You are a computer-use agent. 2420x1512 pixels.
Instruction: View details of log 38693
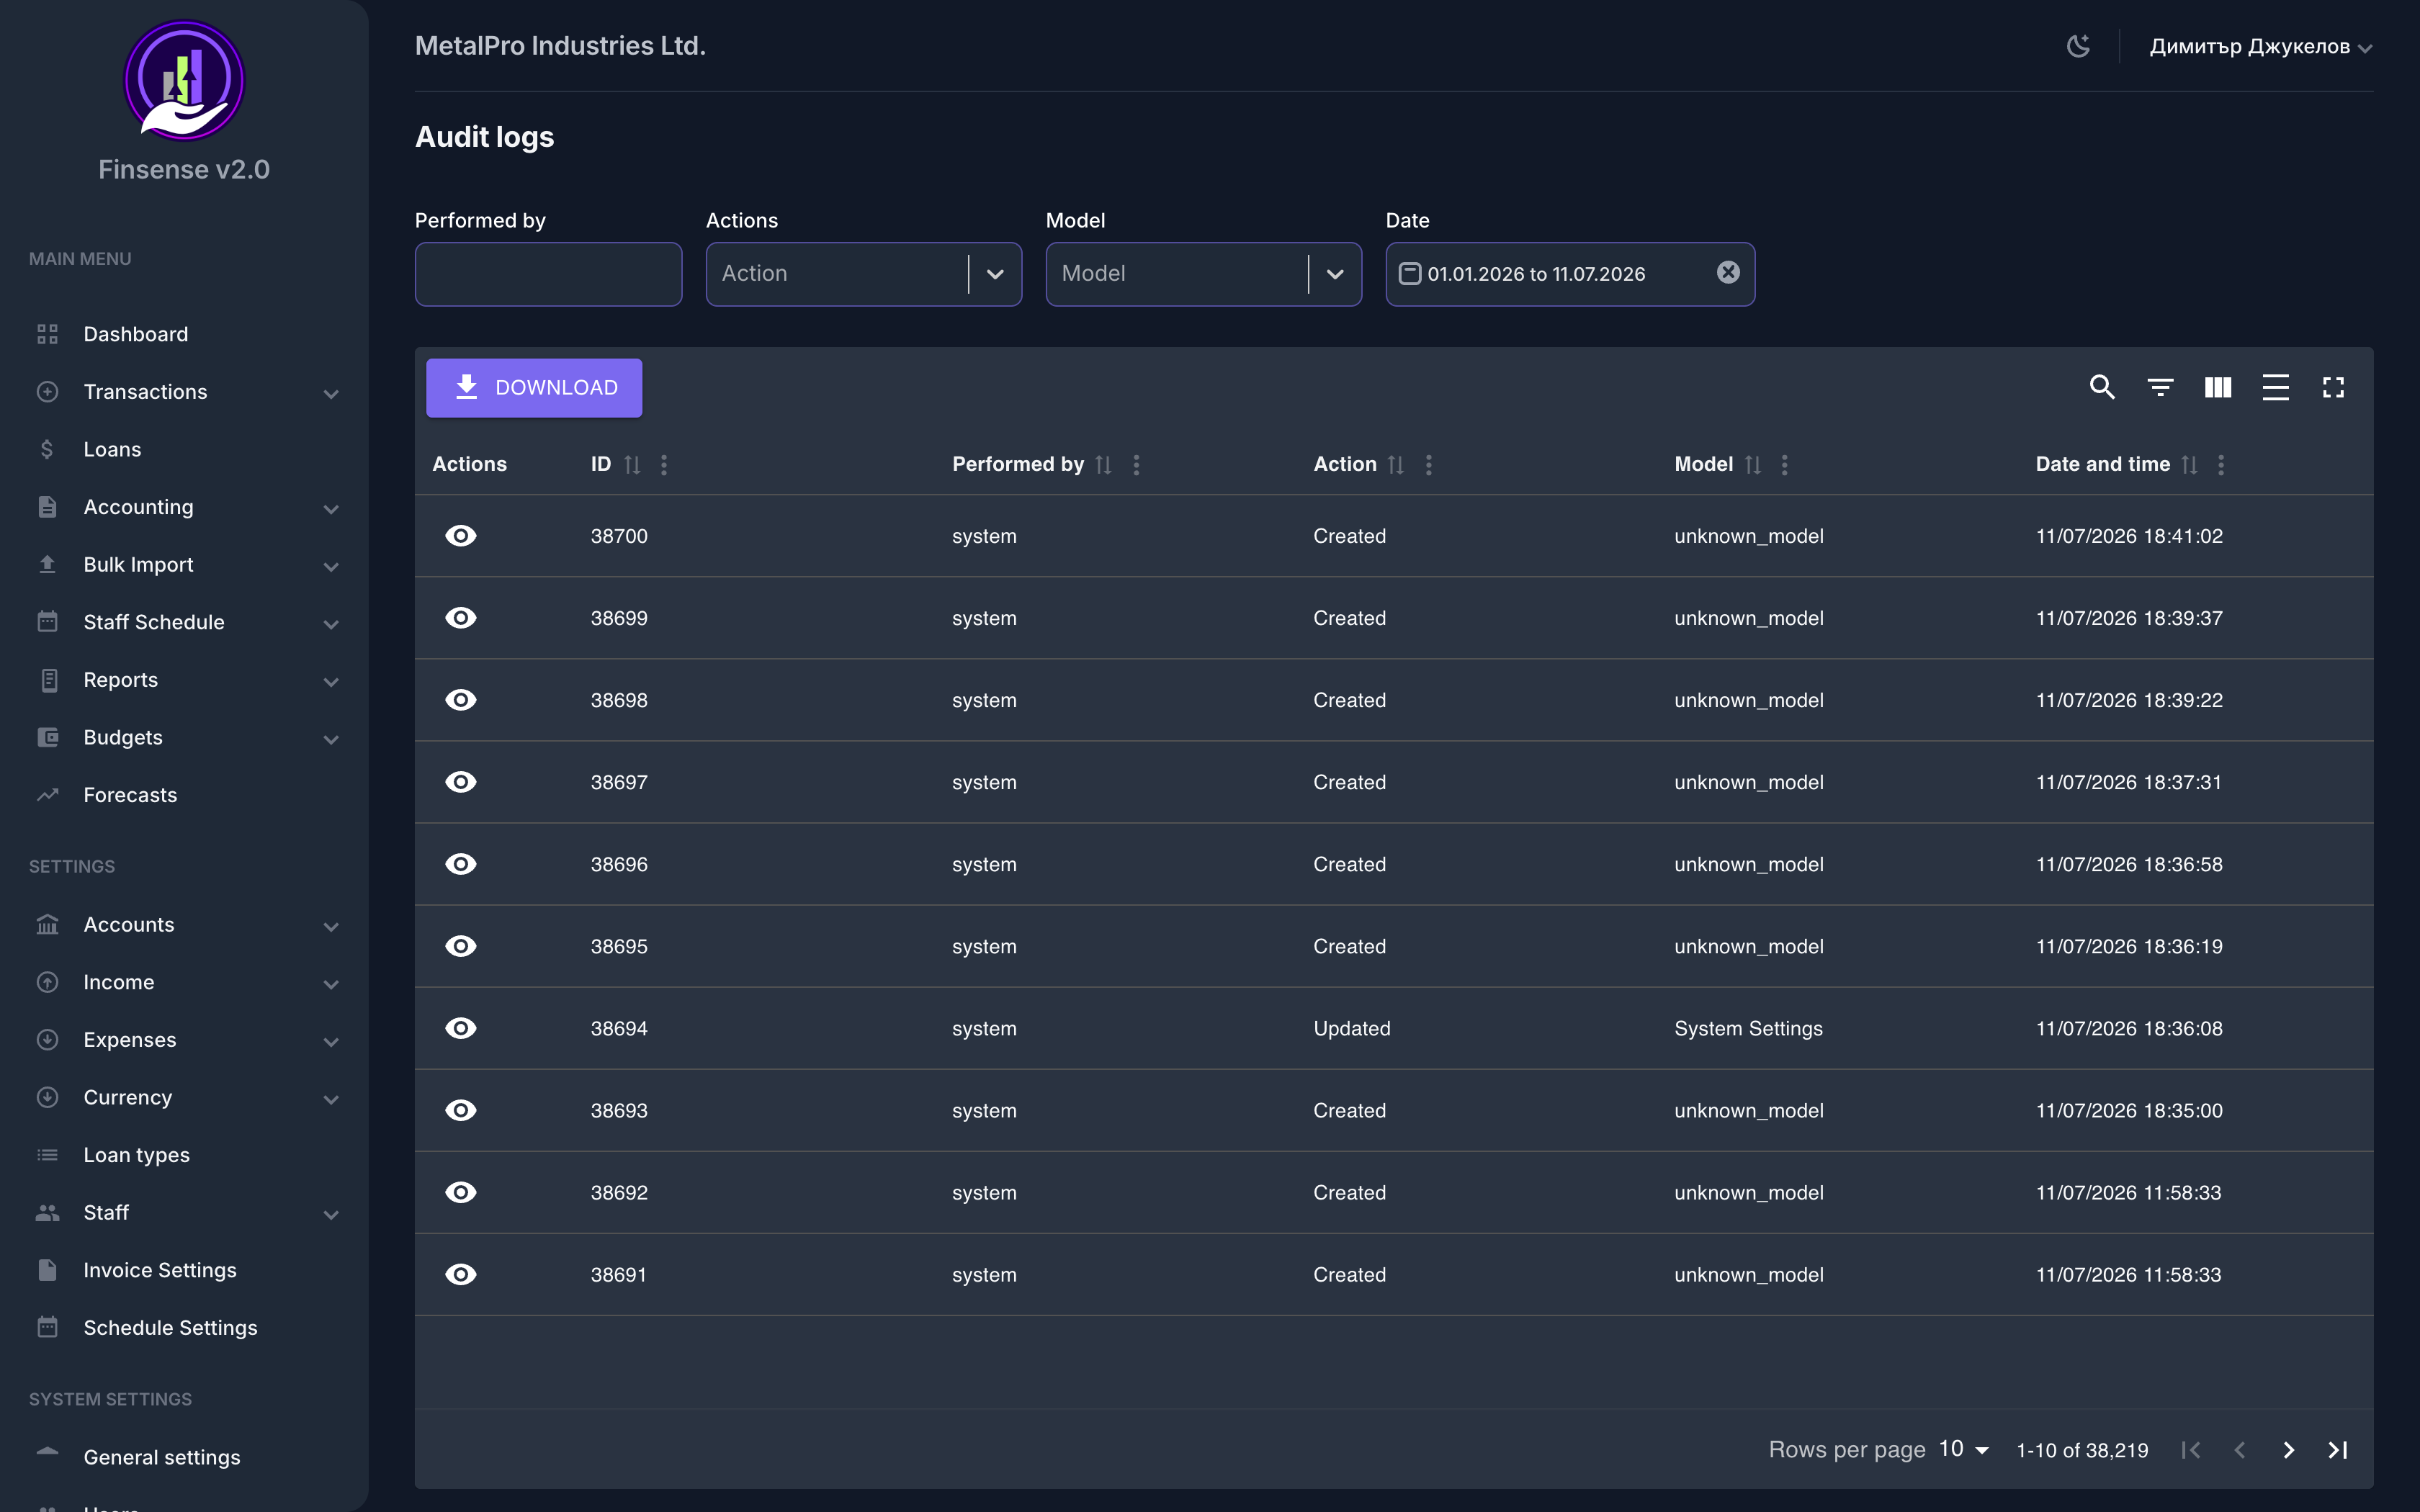pyautogui.click(x=460, y=1110)
